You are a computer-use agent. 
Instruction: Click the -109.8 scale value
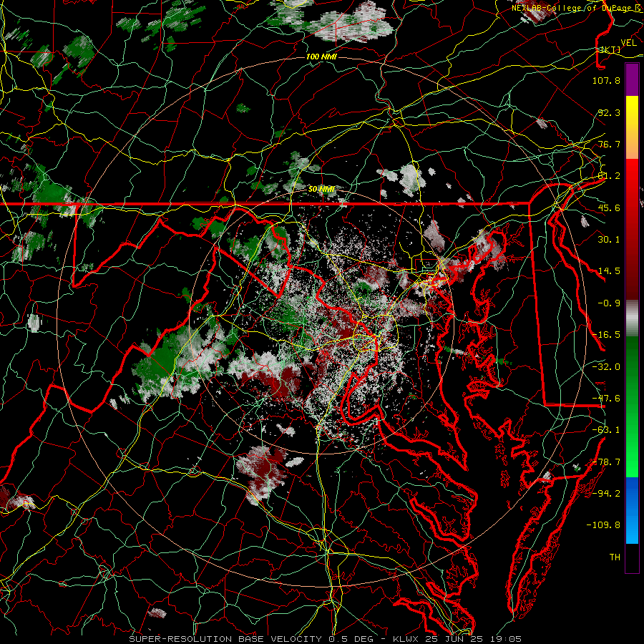click(603, 525)
